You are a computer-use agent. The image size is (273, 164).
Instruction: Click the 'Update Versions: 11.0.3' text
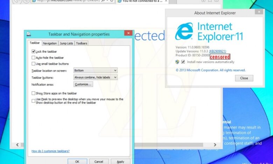coord(192,51)
